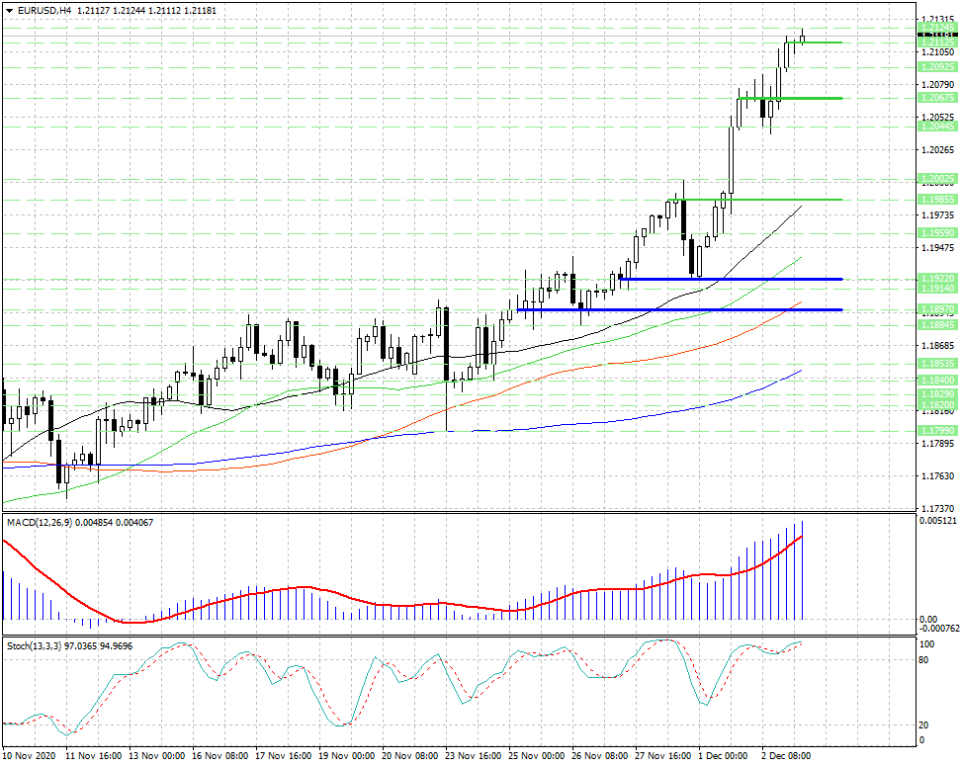Click the 1.17990 price level label
The height and width of the screenshot is (767, 961).
pyautogui.click(x=937, y=431)
